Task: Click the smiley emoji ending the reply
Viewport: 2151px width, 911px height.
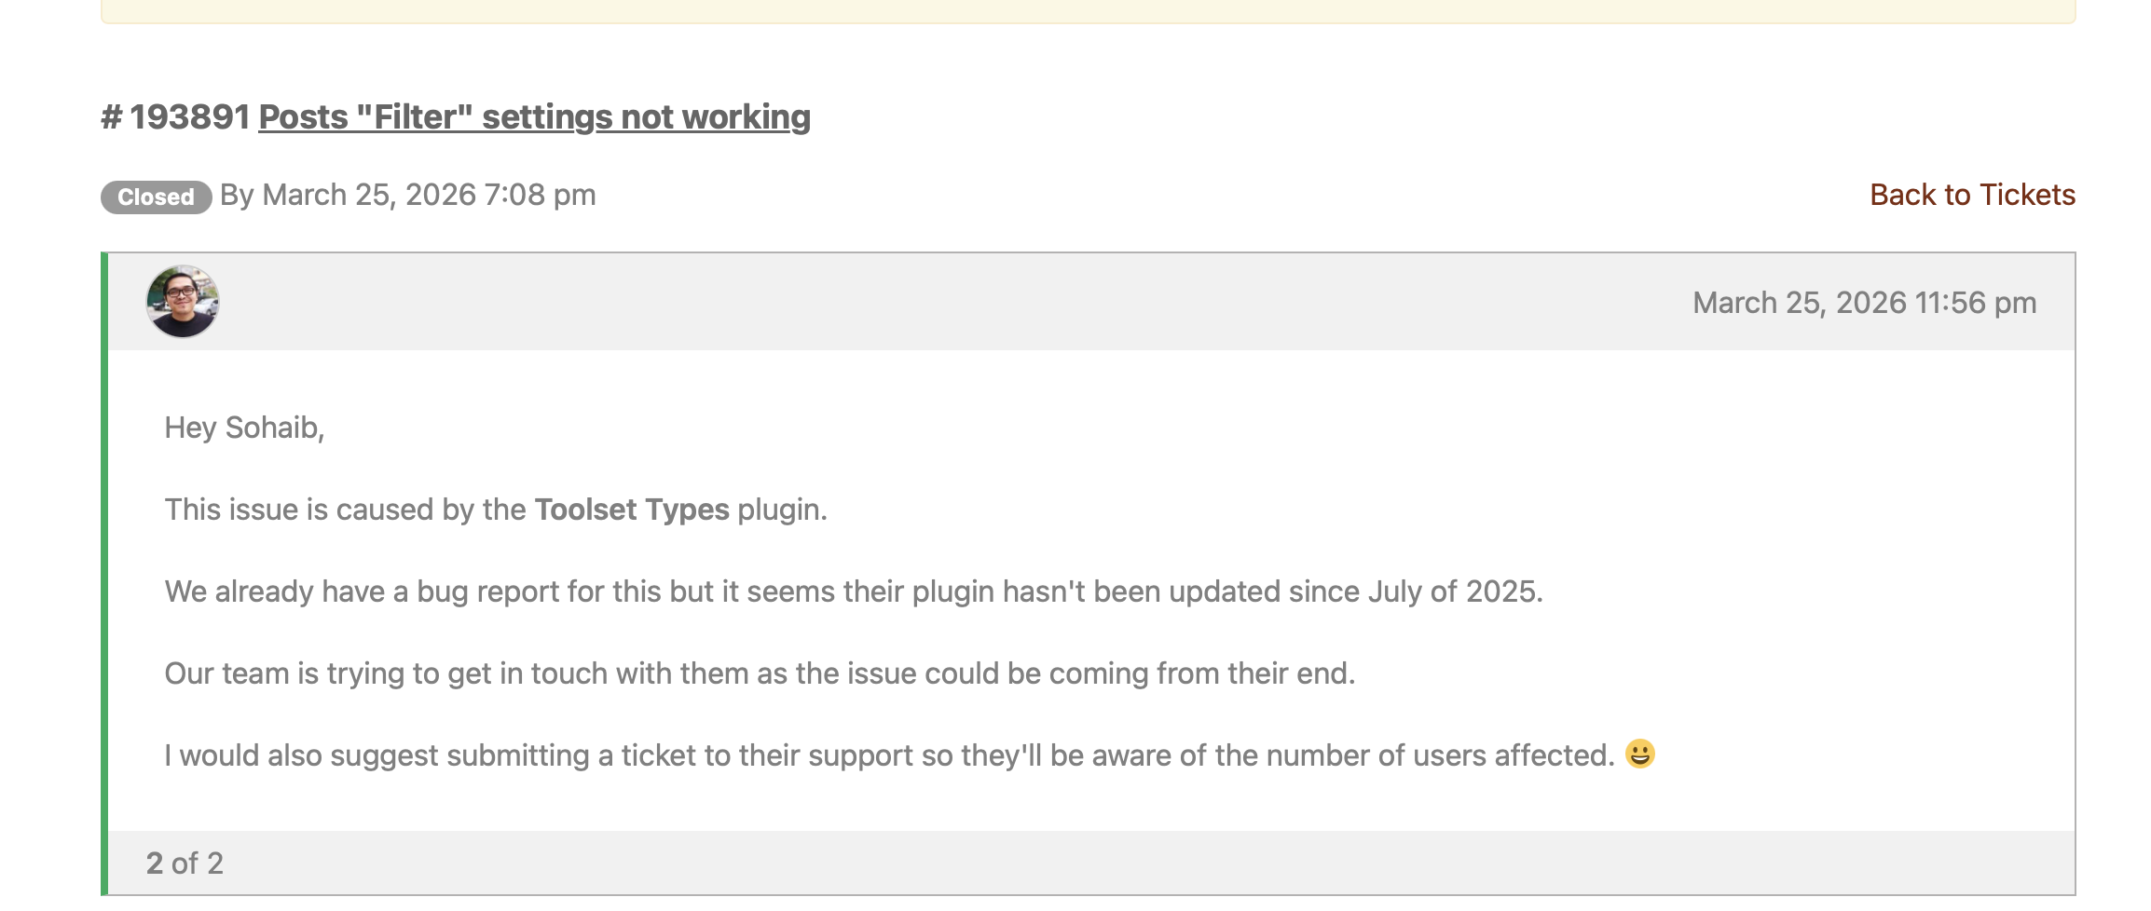Action: [1639, 754]
